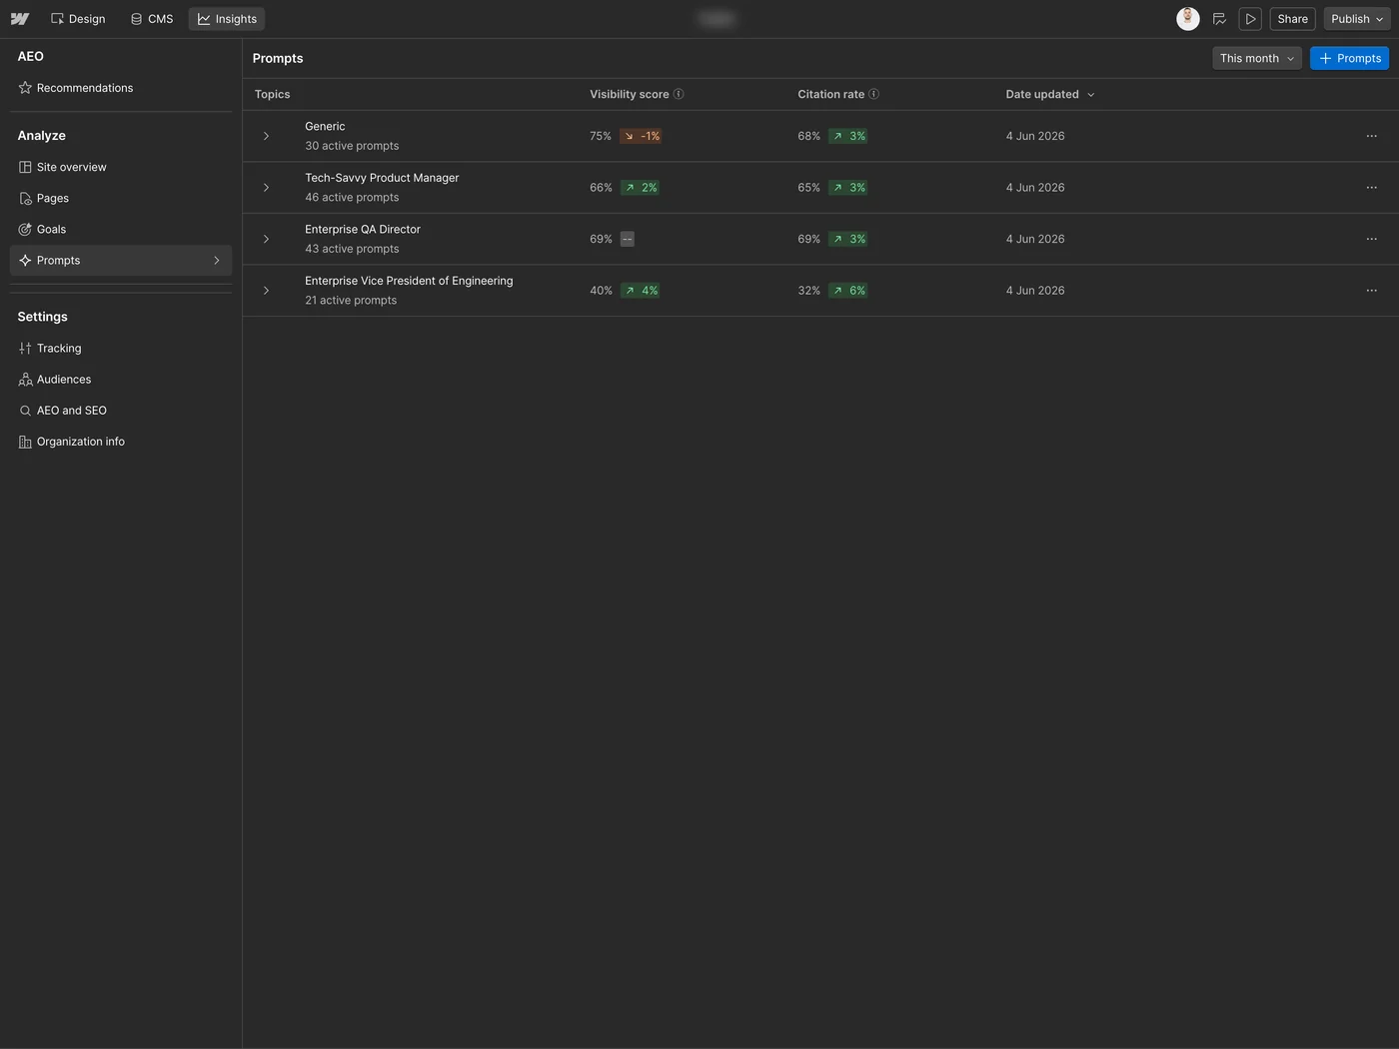The image size is (1399, 1049).
Task: Select the Insights tab
Action: 227,19
